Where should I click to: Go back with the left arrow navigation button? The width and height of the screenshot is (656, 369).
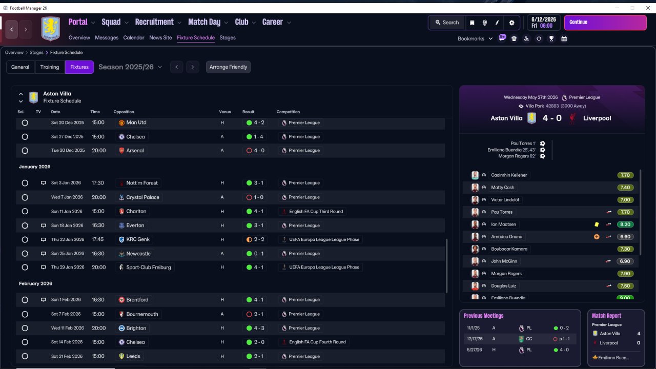12,30
